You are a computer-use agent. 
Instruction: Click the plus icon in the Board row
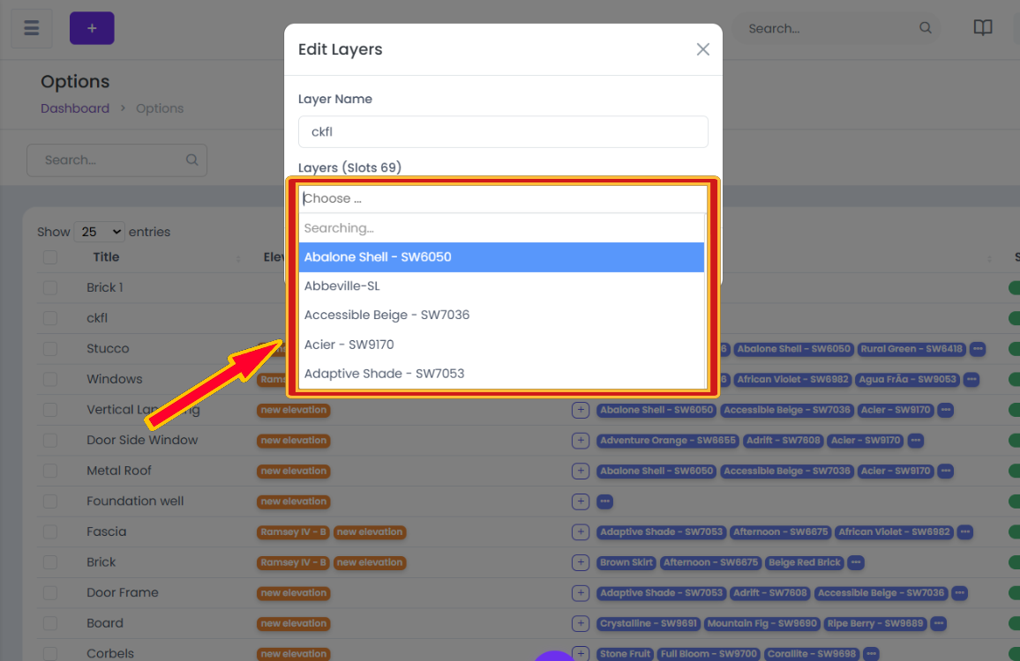[x=581, y=624]
